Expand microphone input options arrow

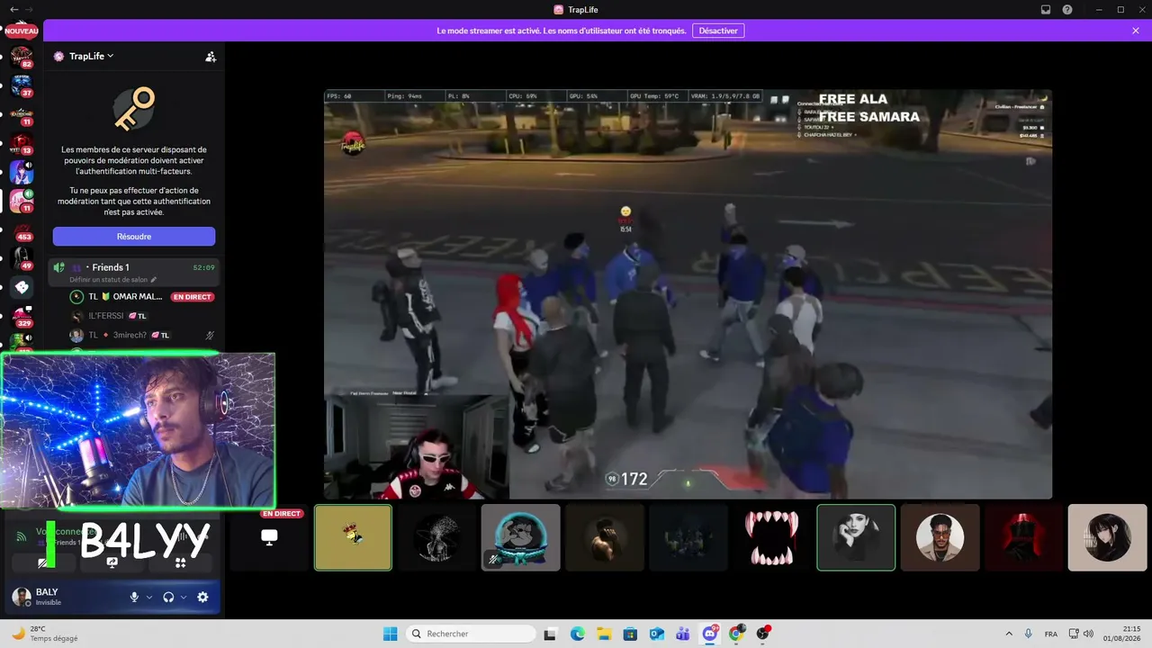point(149,597)
